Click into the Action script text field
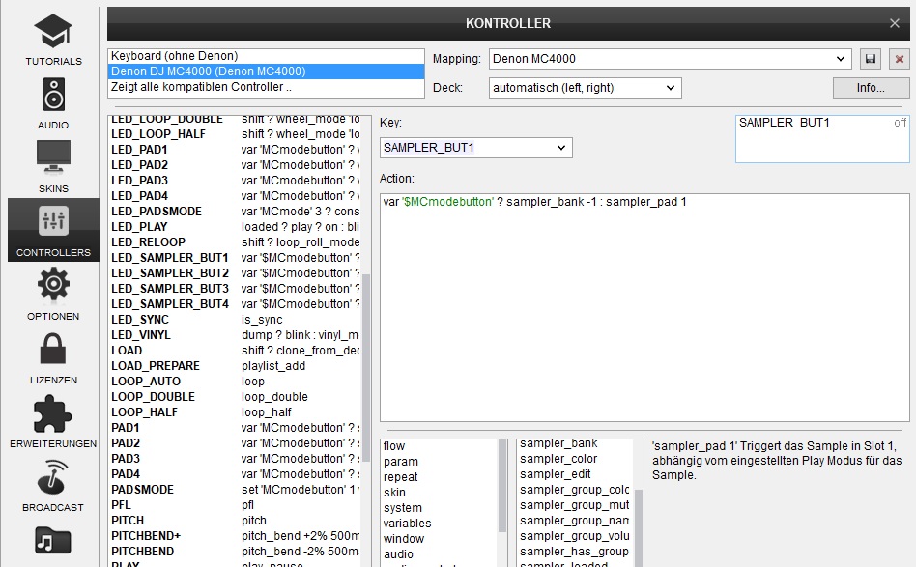 644,308
